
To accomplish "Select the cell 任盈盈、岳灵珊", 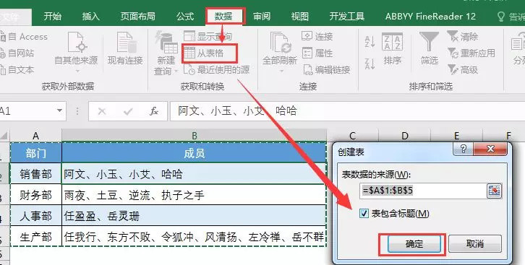I will [195, 216].
